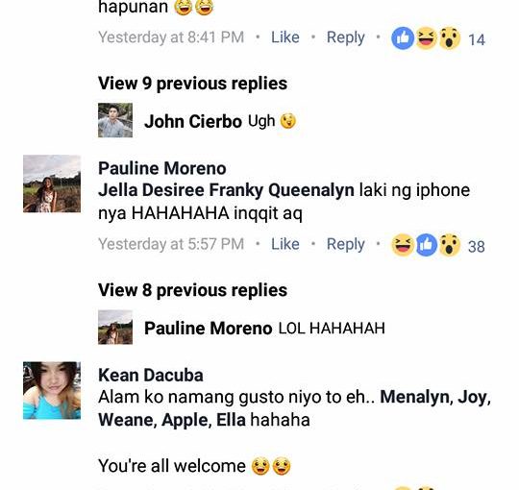This screenshot has width=519, height=490.
Task: Click the wow reaction icon beside count 38
Action: coord(449,245)
